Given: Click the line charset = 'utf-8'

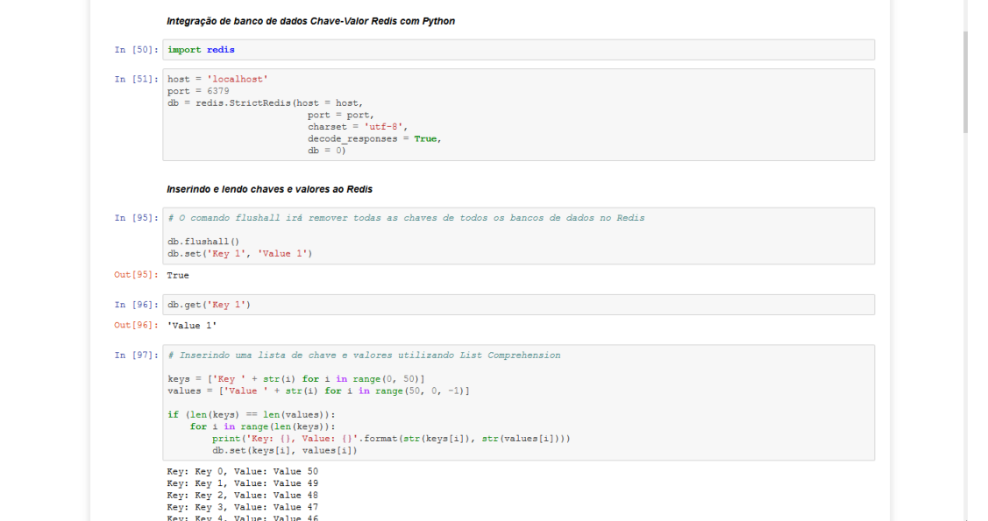Looking at the screenshot, I should [358, 127].
